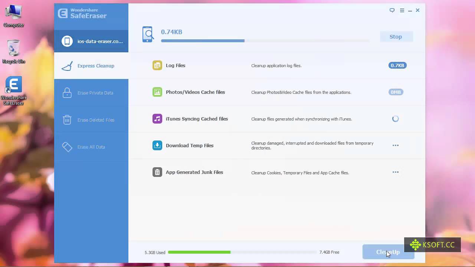Screen dimensions: 475x267
Task: Click the Wondershare SafeEraser logo
Action: pos(82,14)
